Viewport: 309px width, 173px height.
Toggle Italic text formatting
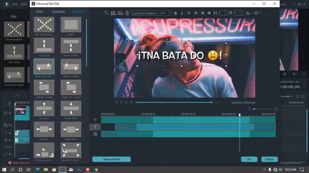[182, 13]
